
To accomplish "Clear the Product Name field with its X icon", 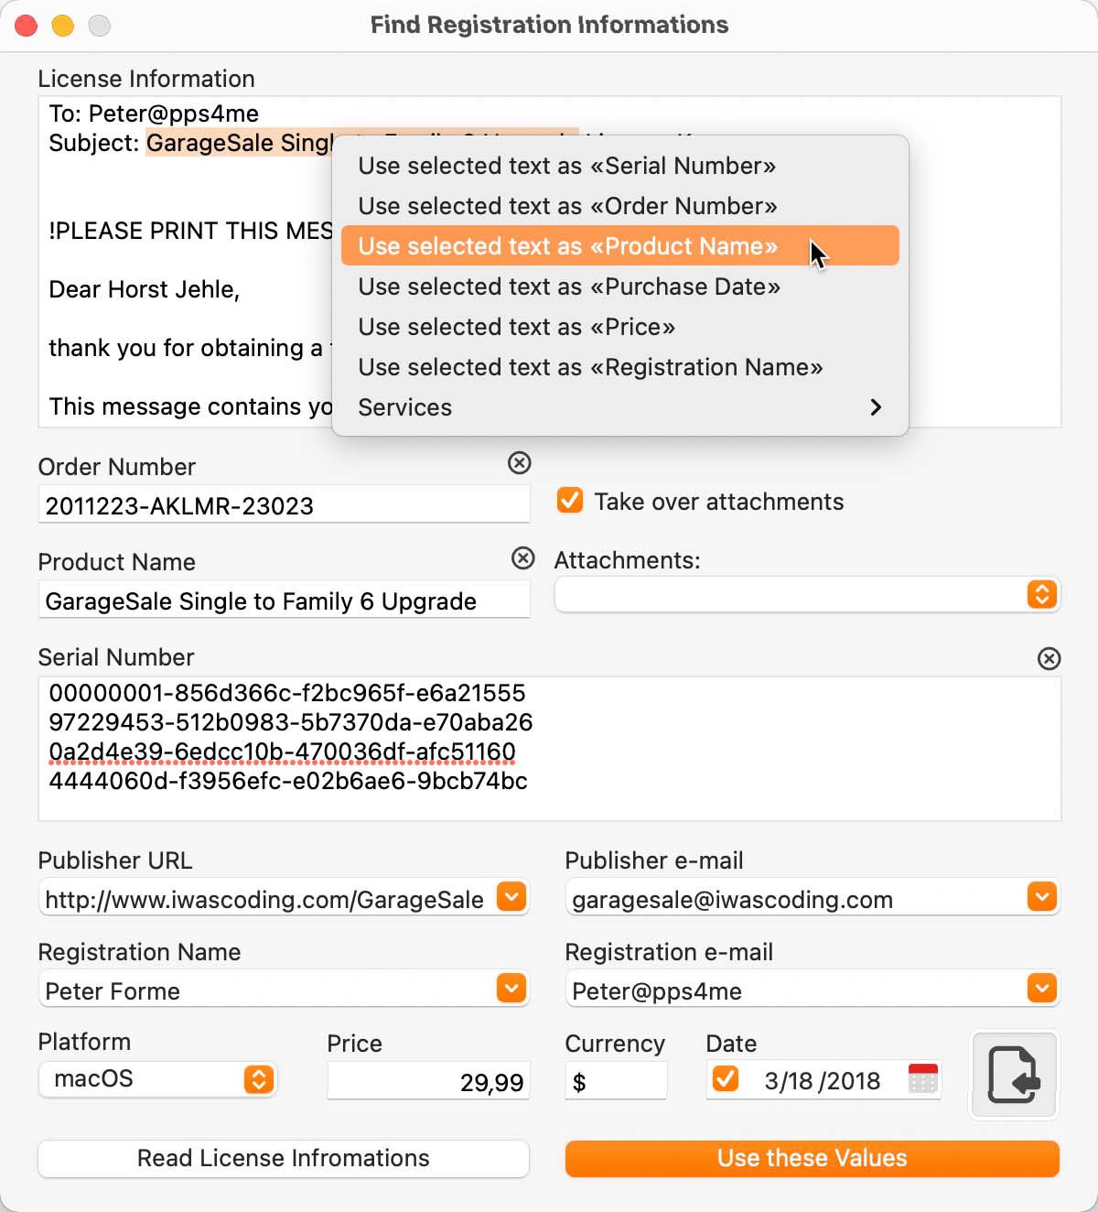I will (523, 558).
